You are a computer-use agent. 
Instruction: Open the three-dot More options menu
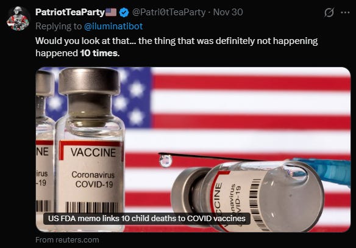345,12
